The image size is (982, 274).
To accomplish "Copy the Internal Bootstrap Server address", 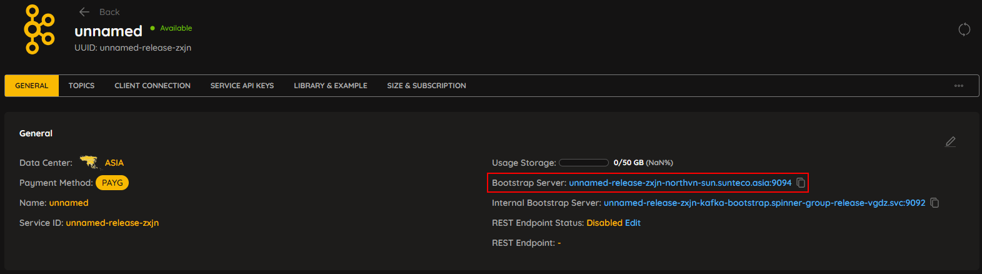I will click(x=934, y=203).
